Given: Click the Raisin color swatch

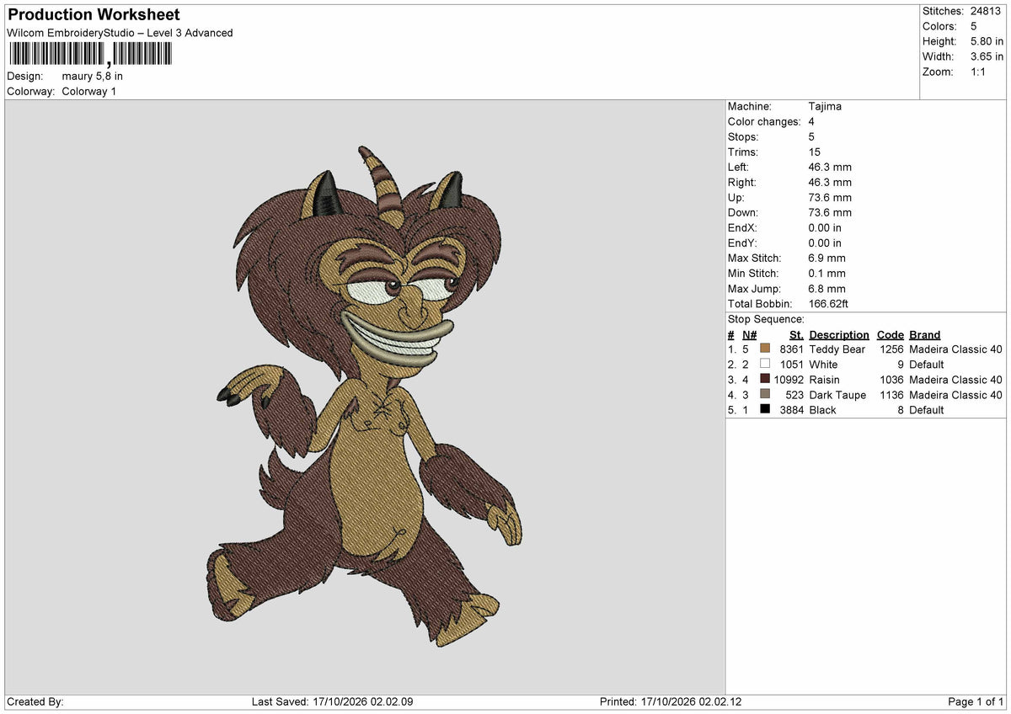Looking at the screenshot, I should (x=765, y=379).
